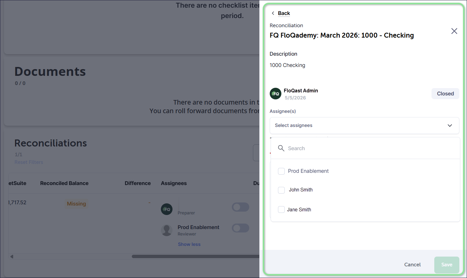467x278 pixels.
Task: Toggle the Preparer sign-off switch
Action: click(x=240, y=207)
